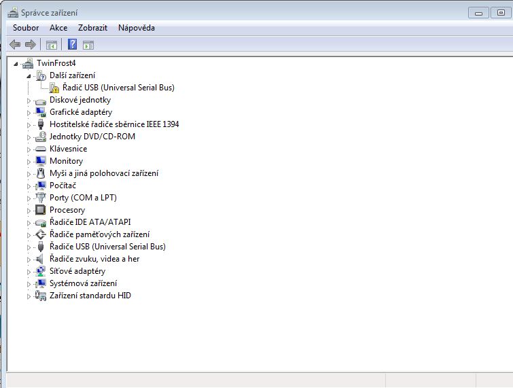Expand Hostitelské řadiče sběrnice IEEE 1394
The height and width of the screenshot is (388, 513).
point(29,125)
